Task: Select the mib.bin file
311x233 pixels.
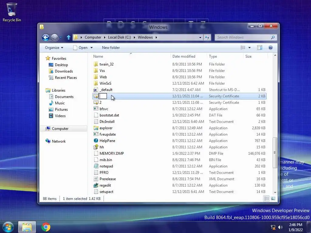Action: (106, 160)
